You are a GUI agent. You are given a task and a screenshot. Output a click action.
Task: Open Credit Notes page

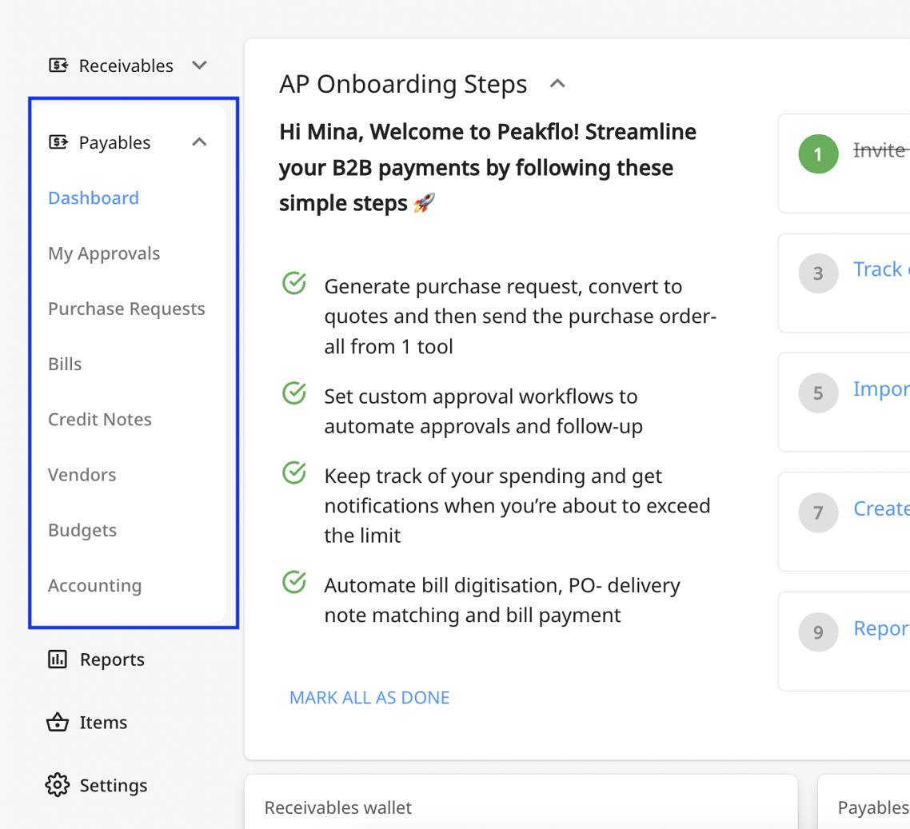100,419
